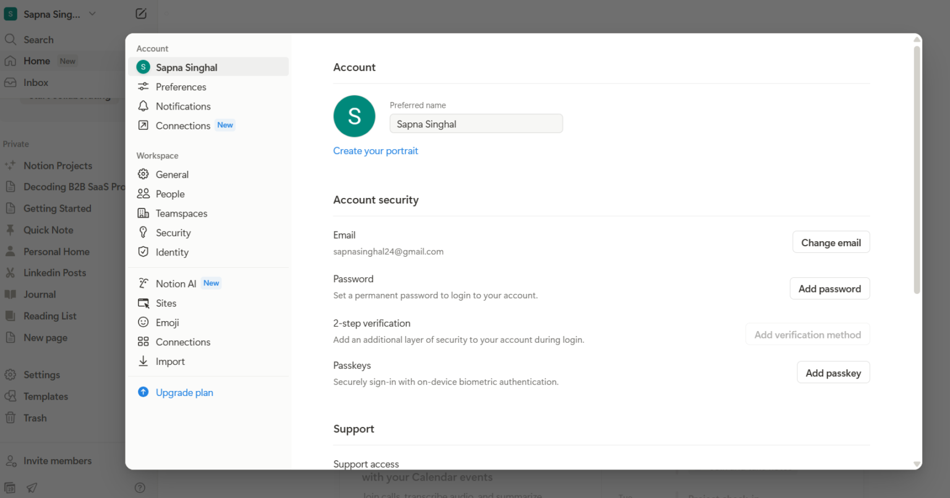Open Search from the sidebar

click(39, 39)
